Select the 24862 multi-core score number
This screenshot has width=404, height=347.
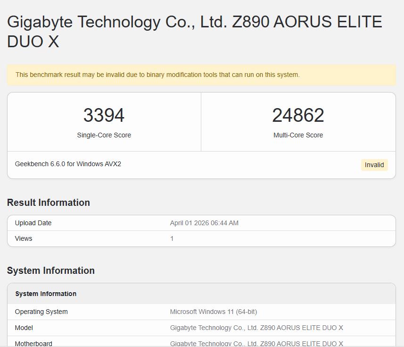point(298,115)
